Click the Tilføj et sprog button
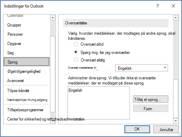Screen dimensions: 182x137 [150, 99]
